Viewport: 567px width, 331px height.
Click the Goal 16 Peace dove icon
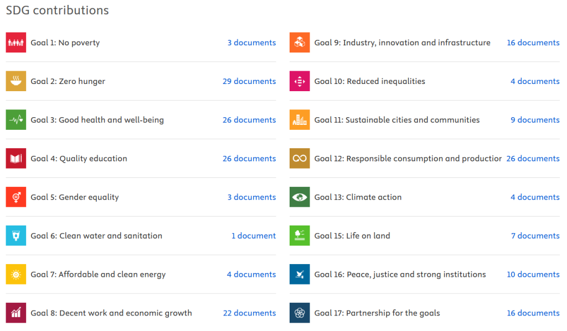tap(300, 275)
